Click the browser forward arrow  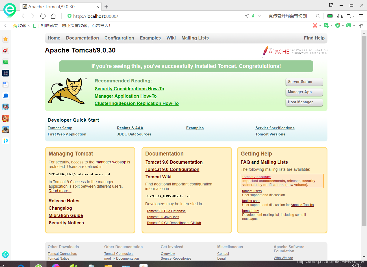(x=32, y=16)
